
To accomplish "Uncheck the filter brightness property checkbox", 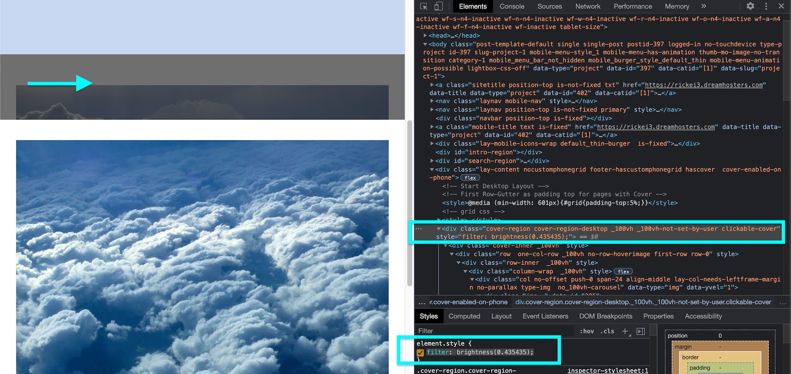I will click(x=420, y=352).
